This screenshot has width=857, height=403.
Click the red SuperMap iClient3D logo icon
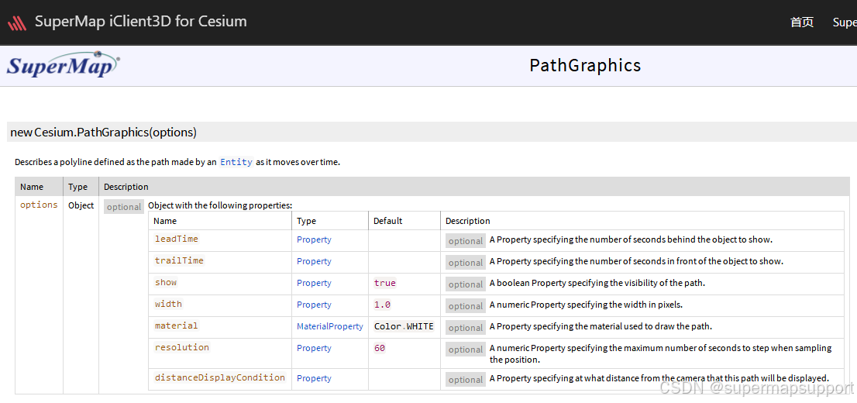click(x=17, y=23)
